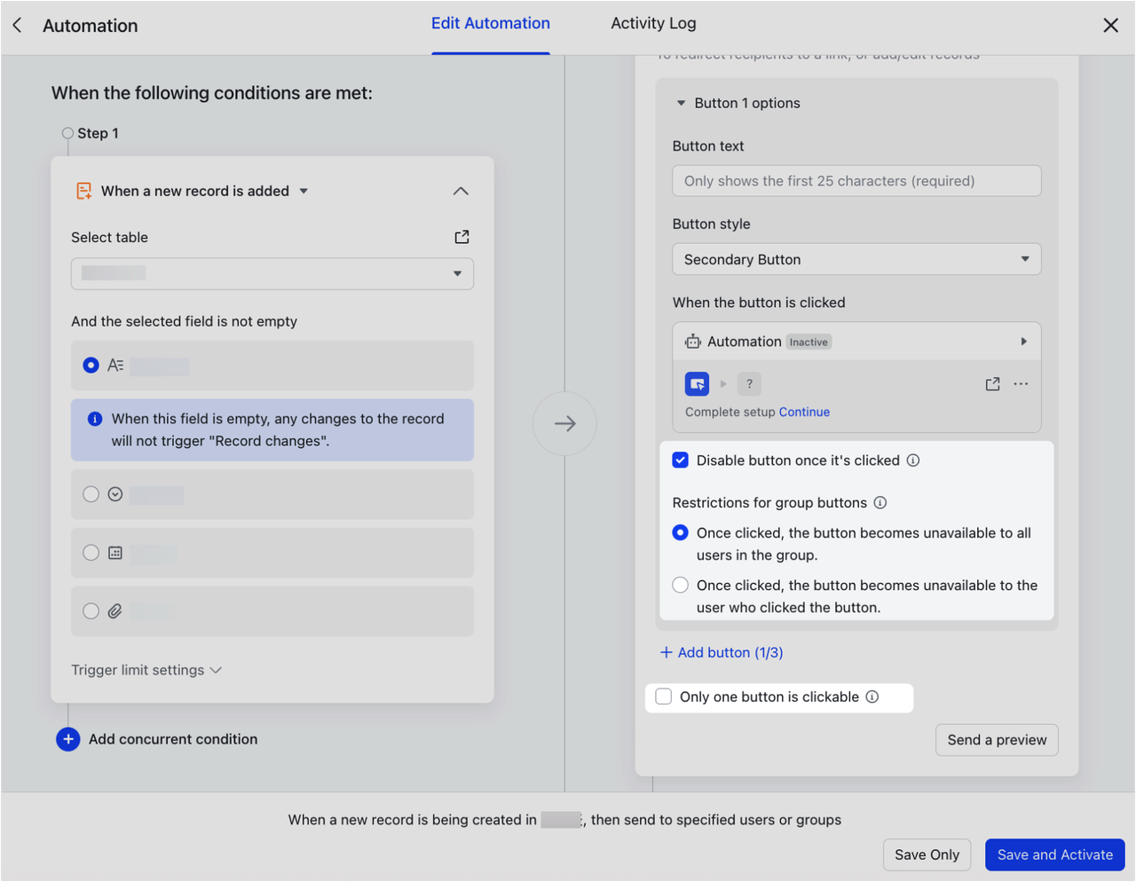The image size is (1136, 882).
Task: Click Save and Activate
Action: pyautogui.click(x=1054, y=854)
